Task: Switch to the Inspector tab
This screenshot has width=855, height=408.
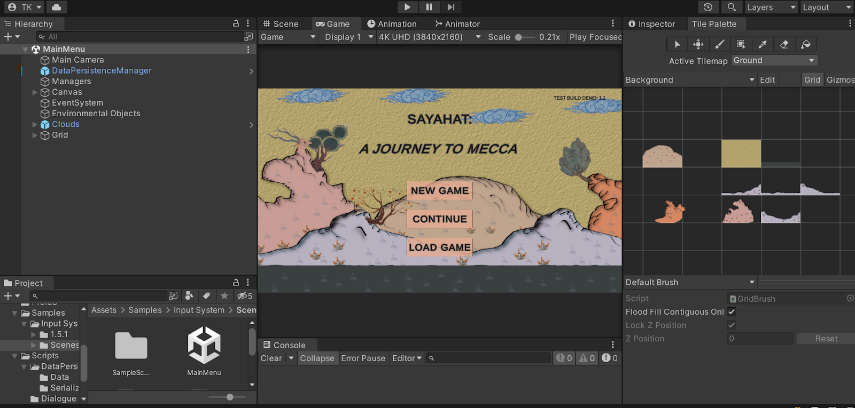Action: click(651, 24)
